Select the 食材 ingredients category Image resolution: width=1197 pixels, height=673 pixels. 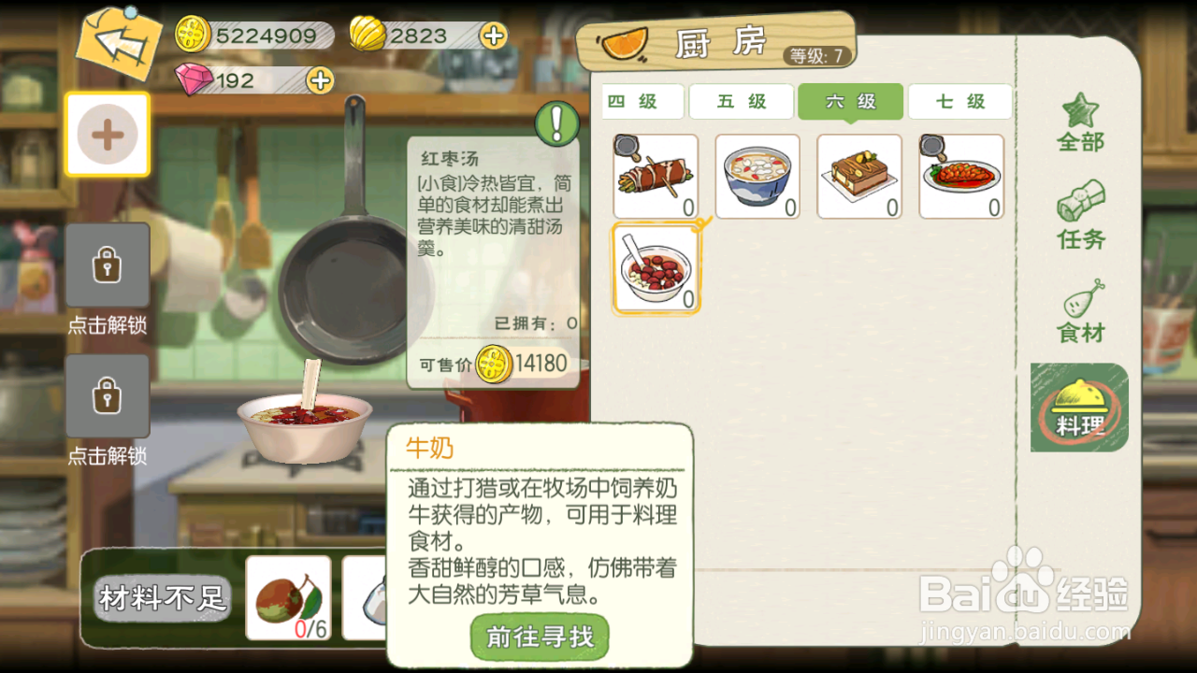click(x=1081, y=311)
